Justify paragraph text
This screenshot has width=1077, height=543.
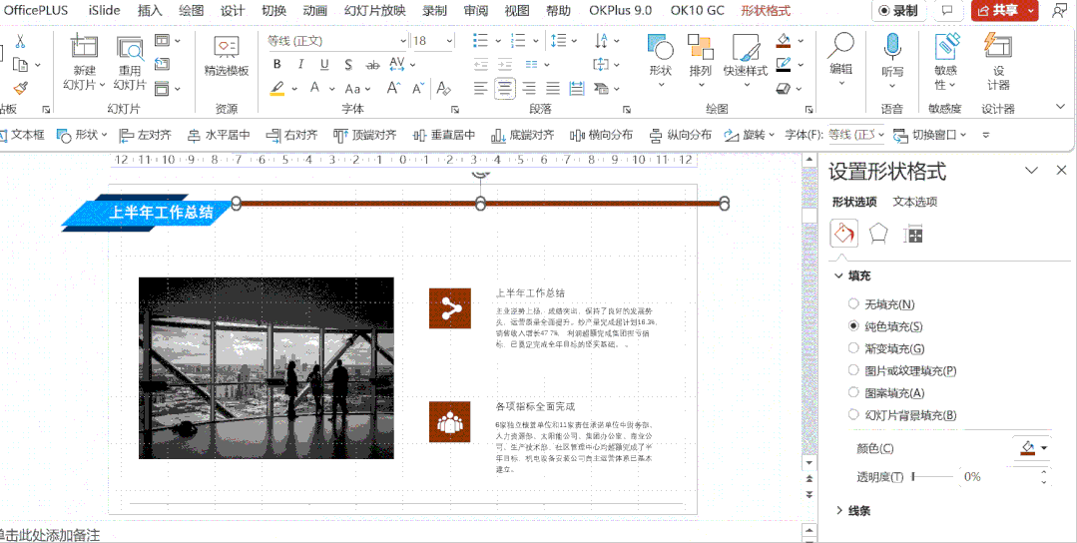coord(553,88)
